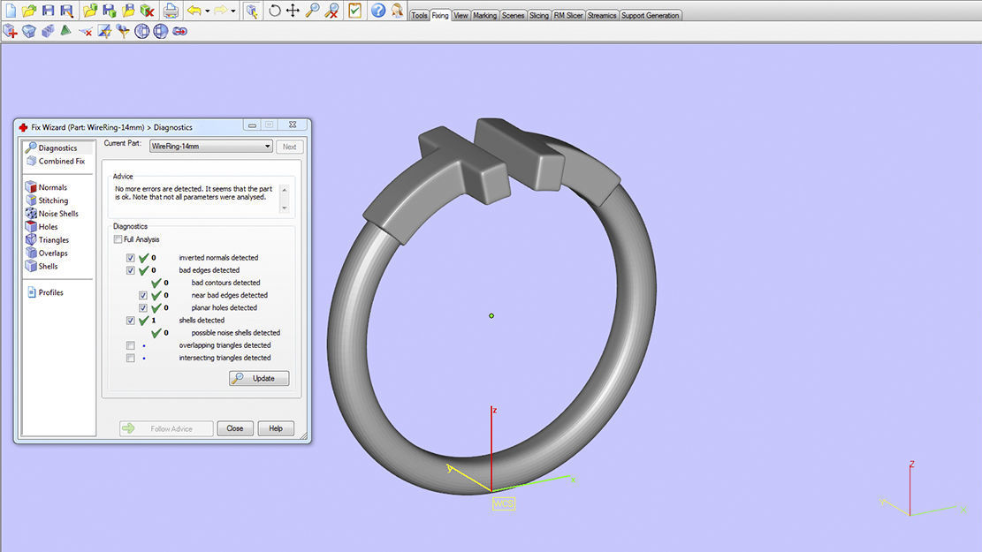The image size is (982, 552).
Task: Select Noise Shells in wizard sidebar
Action: click(x=53, y=214)
